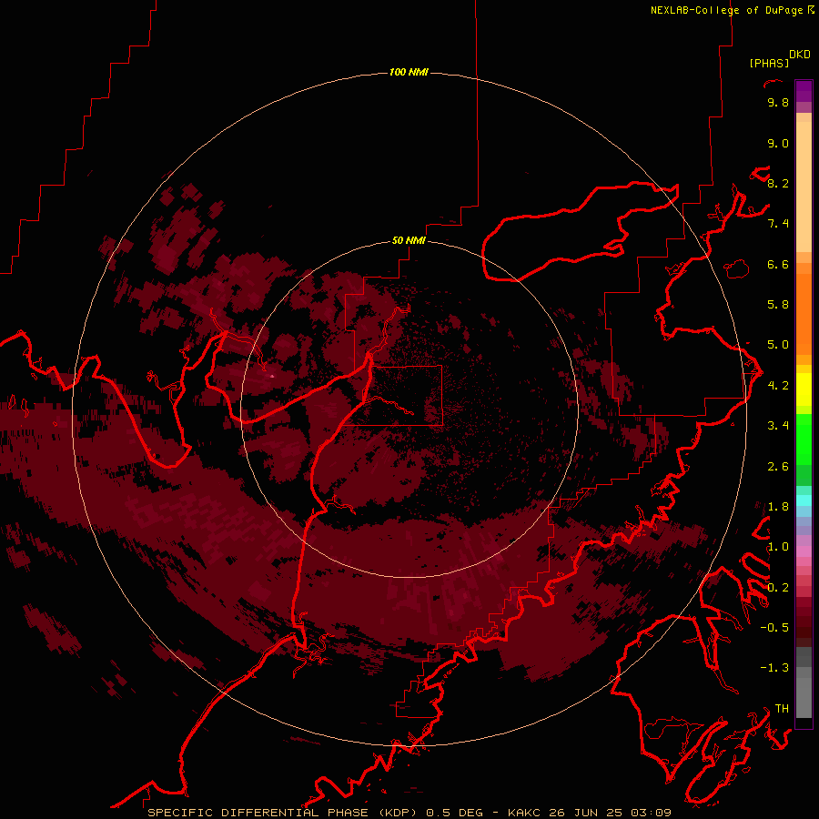Screen dimensions: 819x819
Task: Select the 5.8 scale value
Action: 778,305
